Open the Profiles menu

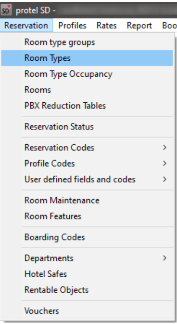click(x=72, y=26)
